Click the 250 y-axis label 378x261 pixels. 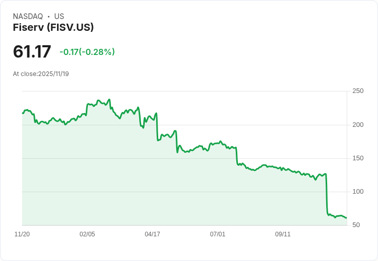357,91
